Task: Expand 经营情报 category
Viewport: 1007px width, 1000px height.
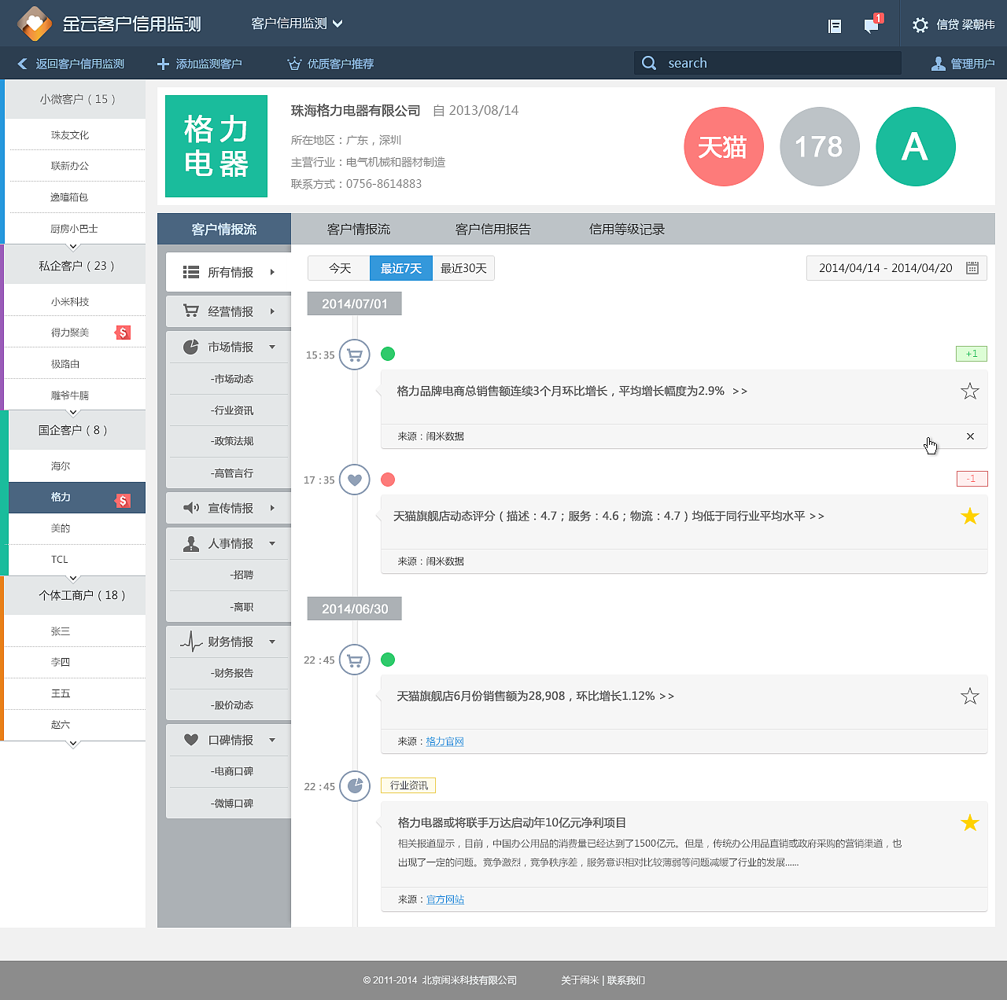Action: click(229, 311)
